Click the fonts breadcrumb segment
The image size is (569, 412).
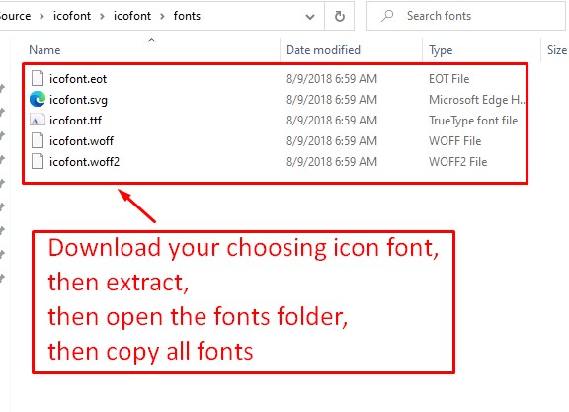pyautogui.click(x=187, y=16)
